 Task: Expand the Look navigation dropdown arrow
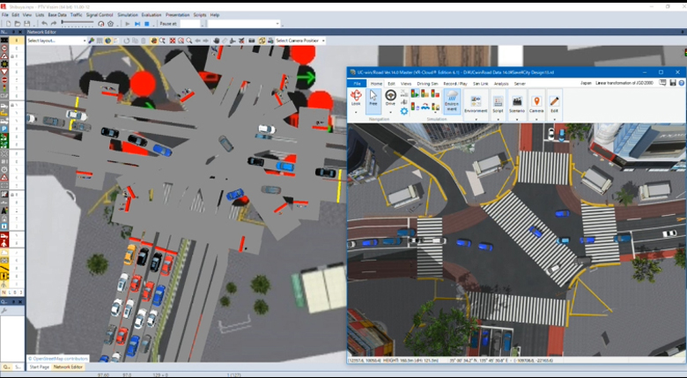356,113
